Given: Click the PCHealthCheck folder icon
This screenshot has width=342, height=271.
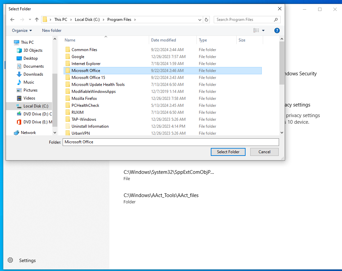Looking at the screenshot, I should coord(68,105).
